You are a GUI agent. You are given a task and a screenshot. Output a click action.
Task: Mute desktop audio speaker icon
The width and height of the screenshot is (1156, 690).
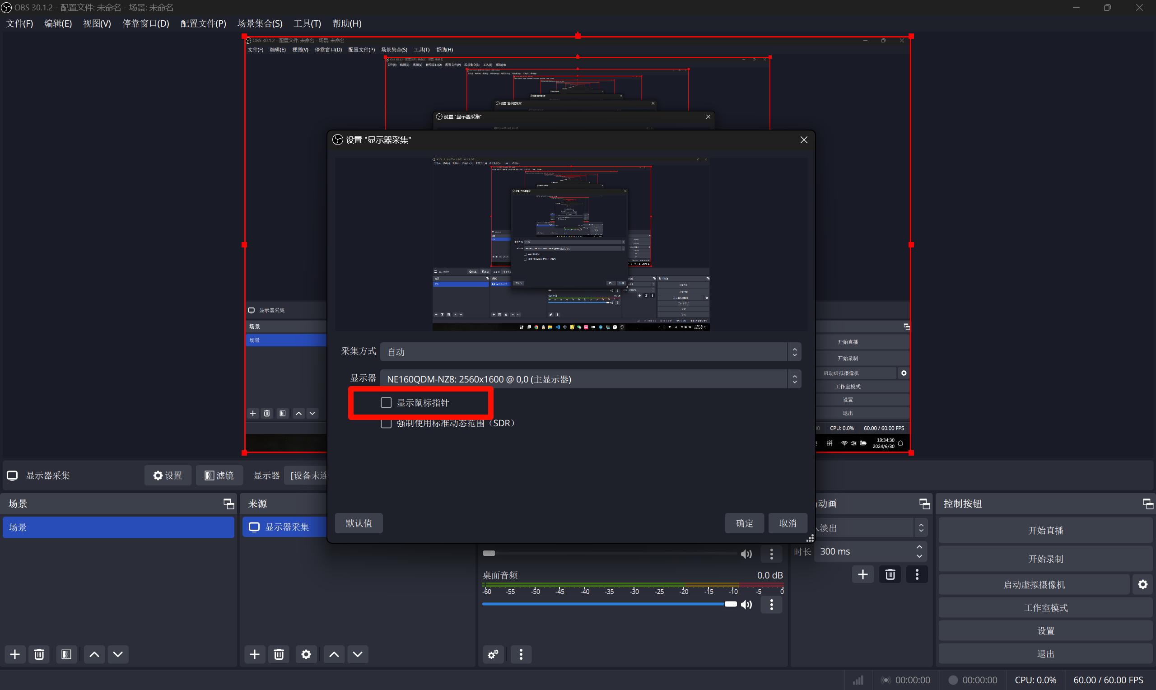tap(746, 605)
